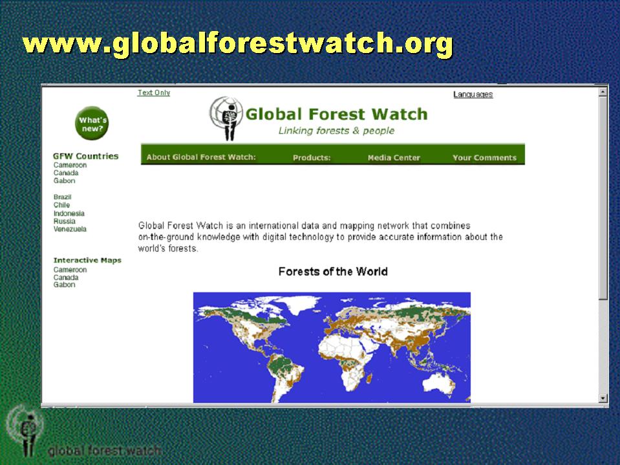620x465 pixels.
Task: Open the About Global Forest Watch menu
Action: (201, 157)
